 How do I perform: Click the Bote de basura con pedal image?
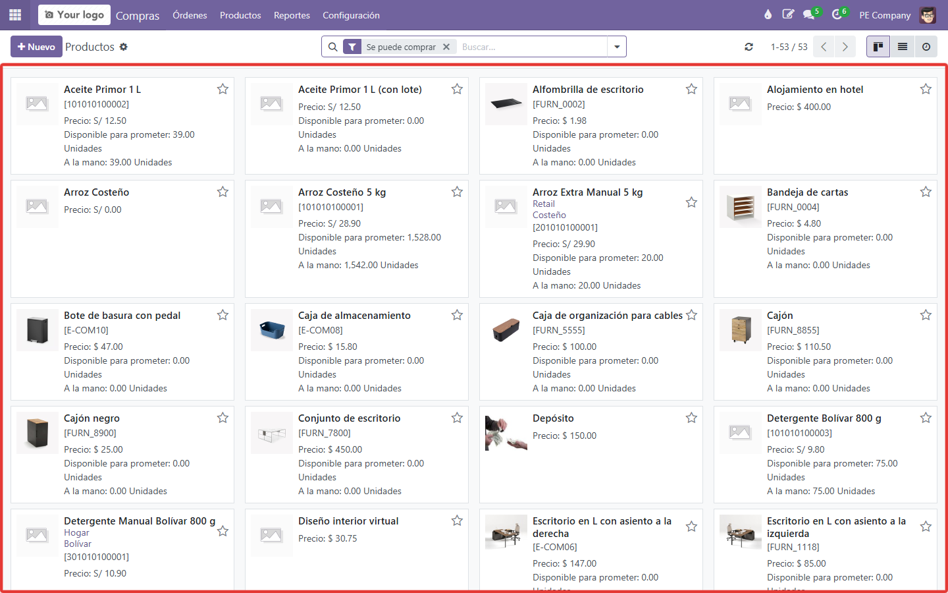38,330
